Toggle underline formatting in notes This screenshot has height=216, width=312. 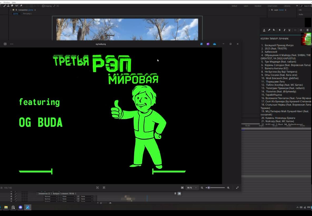[x=289, y=30]
